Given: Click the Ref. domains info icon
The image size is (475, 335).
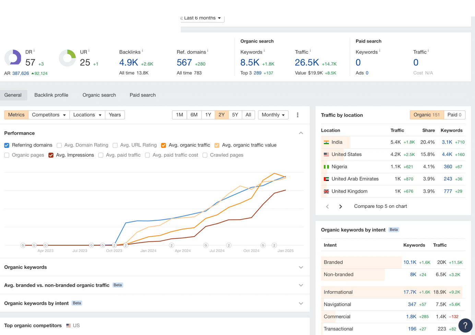Looking at the screenshot, I should pyautogui.click(x=208, y=51).
